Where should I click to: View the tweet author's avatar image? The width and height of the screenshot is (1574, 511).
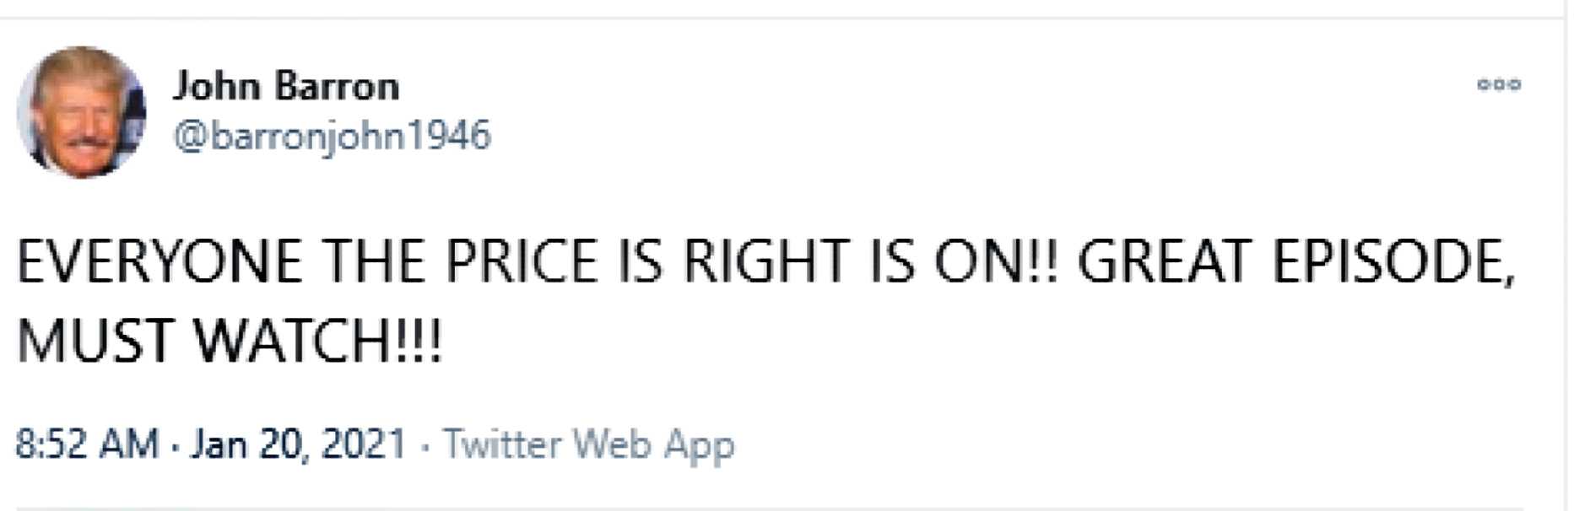81,111
